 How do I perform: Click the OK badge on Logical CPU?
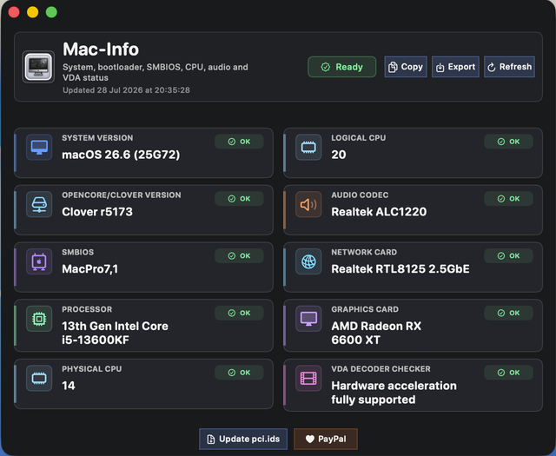click(x=508, y=142)
